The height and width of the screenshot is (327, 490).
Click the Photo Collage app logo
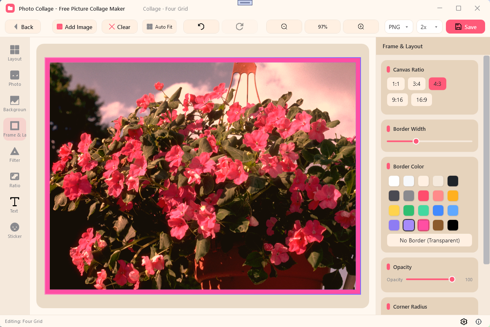[x=10, y=8]
